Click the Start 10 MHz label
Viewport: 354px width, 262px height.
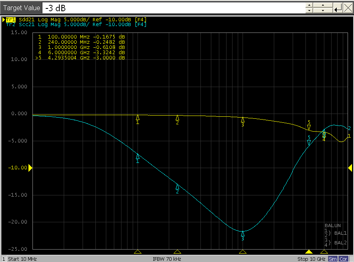(x=22, y=259)
